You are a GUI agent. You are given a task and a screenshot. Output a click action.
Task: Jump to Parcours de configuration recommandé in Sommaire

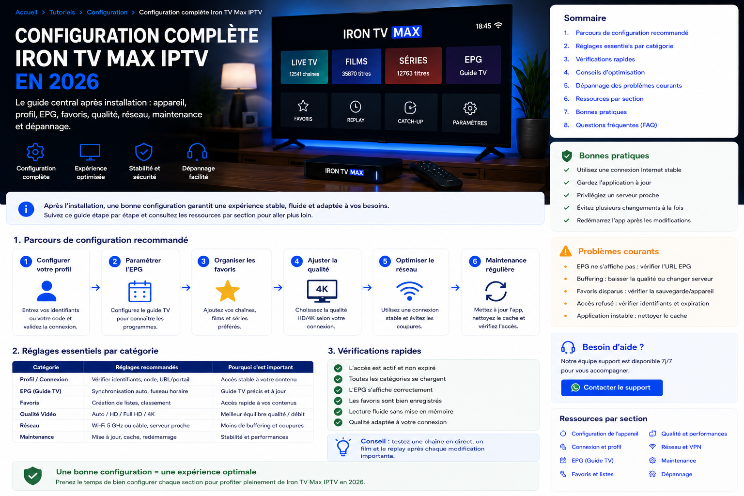(x=632, y=33)
